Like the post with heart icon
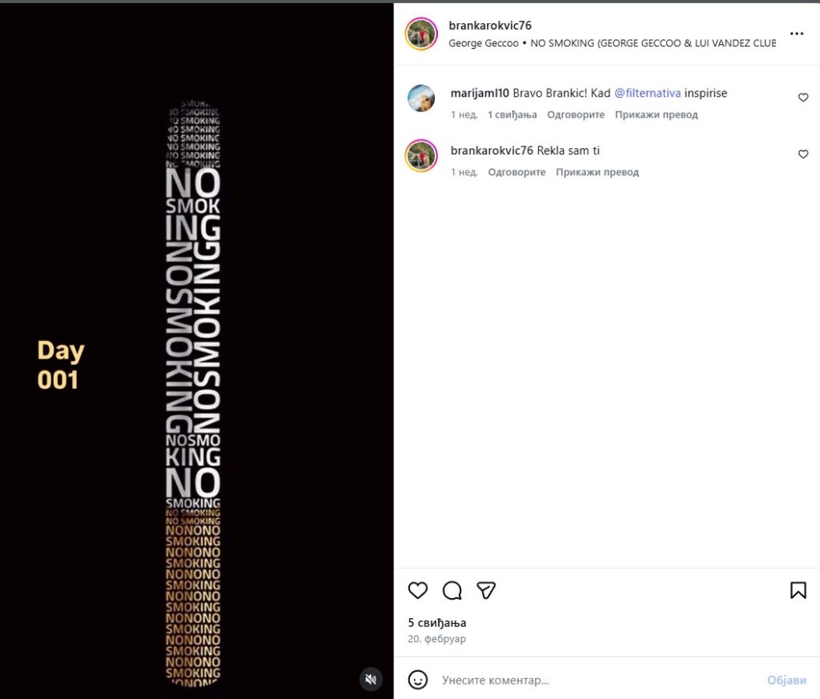Screen dimensions: 820x699 [418, 590]
